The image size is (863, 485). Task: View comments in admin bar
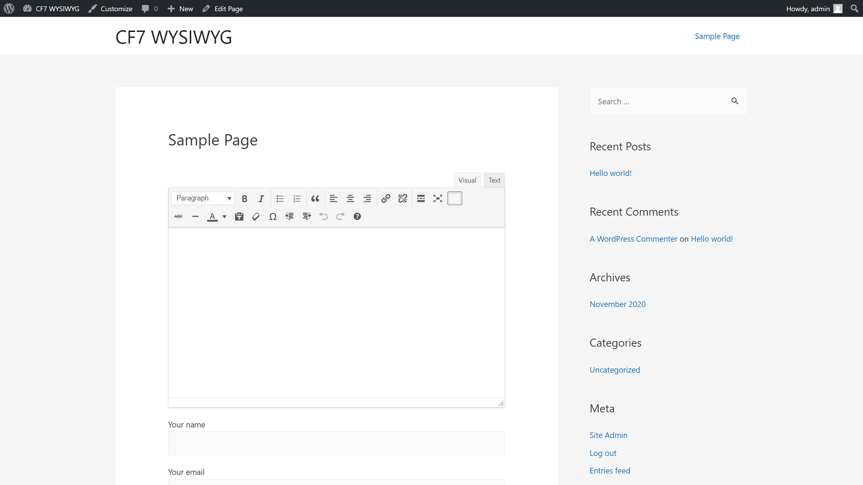pos(150,9)
